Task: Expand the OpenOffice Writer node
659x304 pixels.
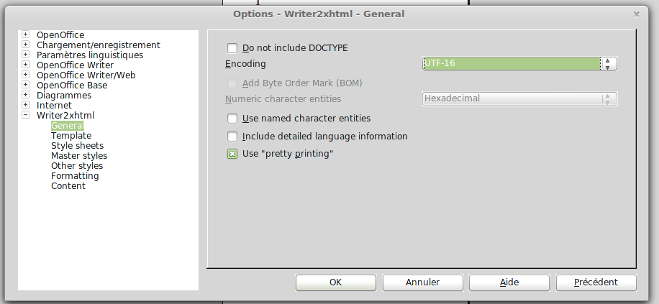Action: 26,64
